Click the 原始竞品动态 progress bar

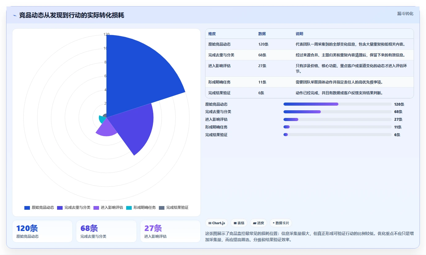click(x=337, y=104)
